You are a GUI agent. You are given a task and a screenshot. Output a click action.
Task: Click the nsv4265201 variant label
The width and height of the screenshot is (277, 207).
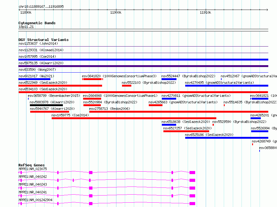(264, 115)
